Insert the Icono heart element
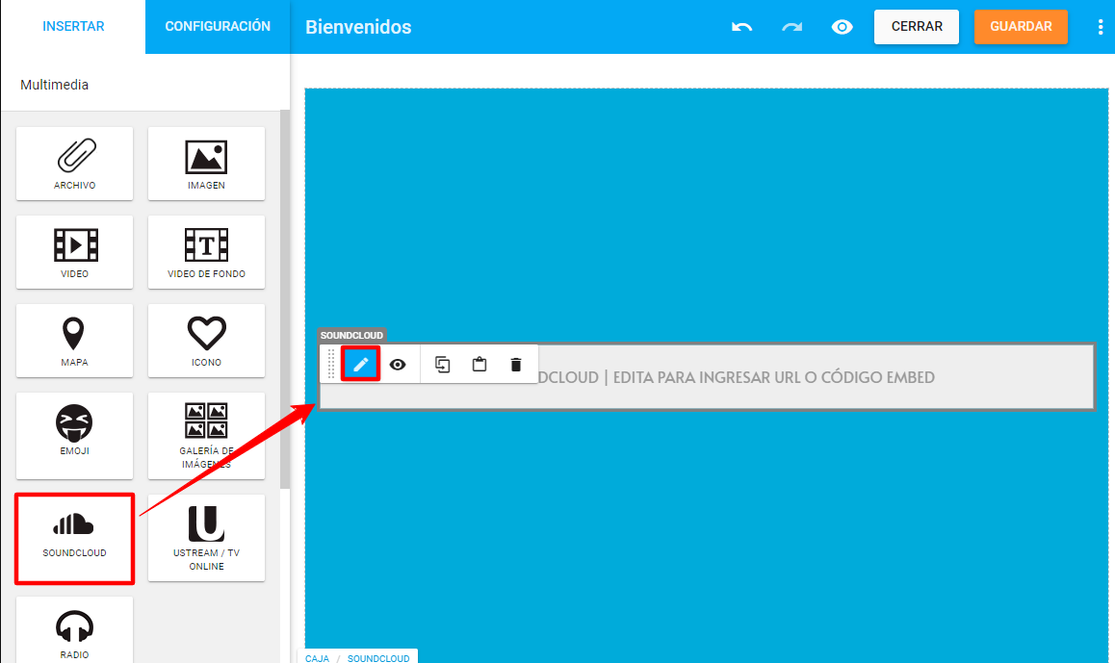Screen dimensions: 1115x663 pyautogui.click(x=206, y=341)
